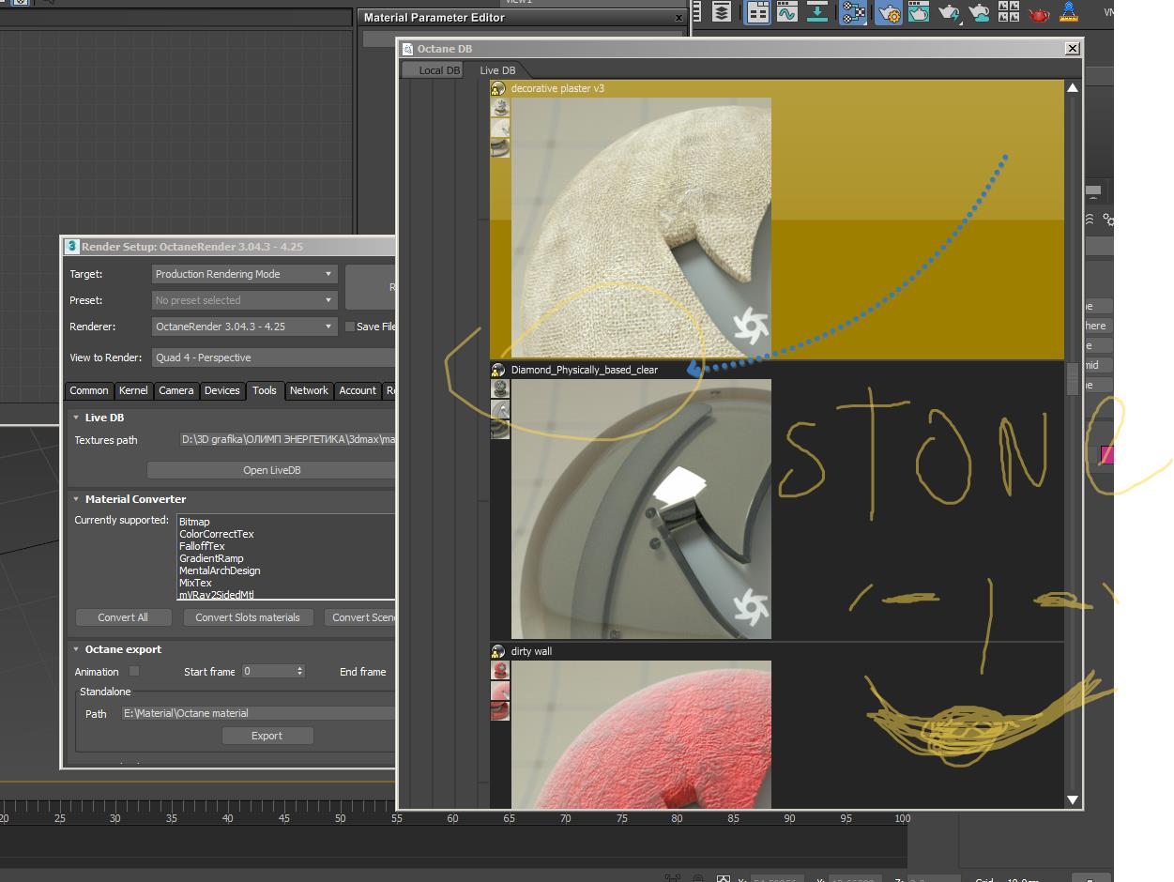The width and height of the screenshot is (1174, 882).
Task: Open the View to Render dropdown
Action: point(273,357)
